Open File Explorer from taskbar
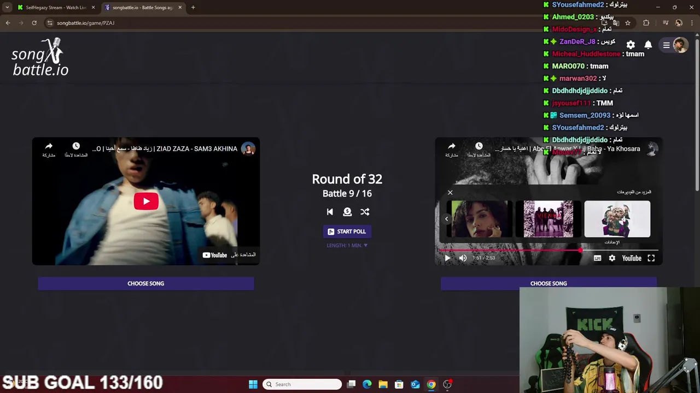Screen dimensions: 700x393 383,384
